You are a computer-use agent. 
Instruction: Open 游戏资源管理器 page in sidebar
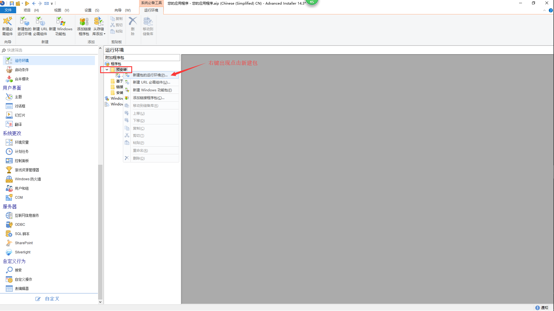click(x=27, y=170)
